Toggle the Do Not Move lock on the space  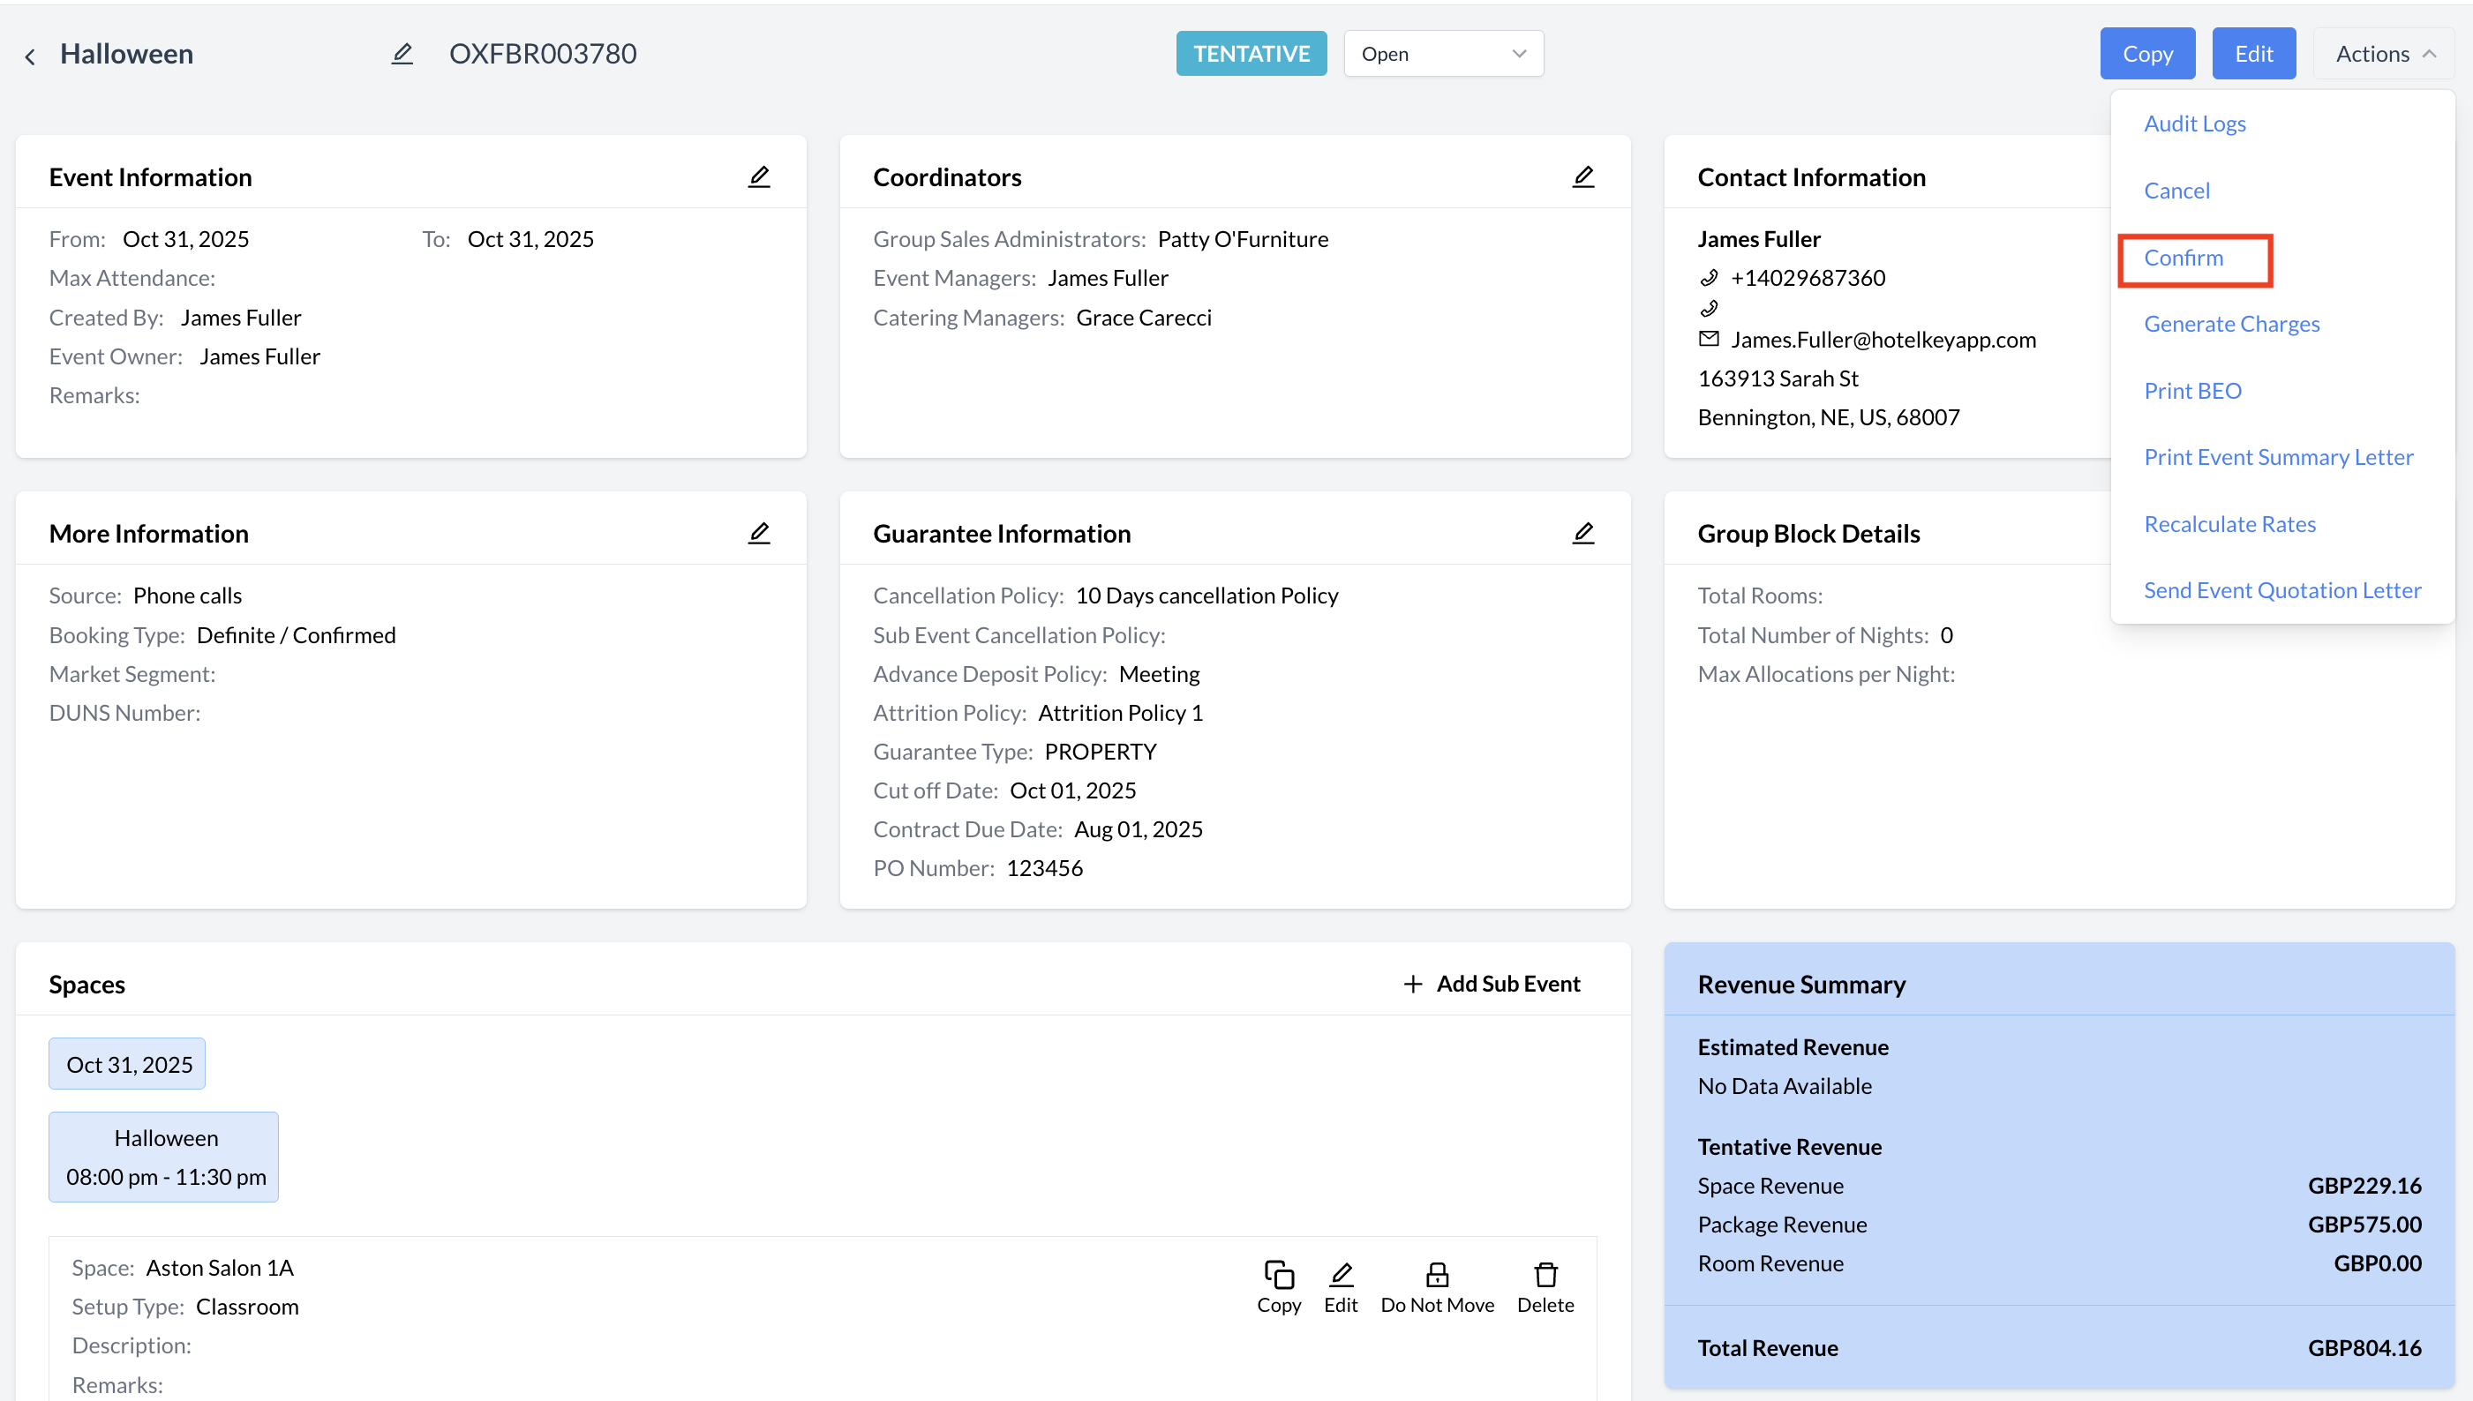[1436, 1285]
